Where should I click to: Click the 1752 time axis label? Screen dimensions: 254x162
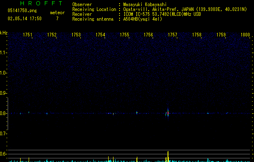pyautogui.click(x=52, y=35)
